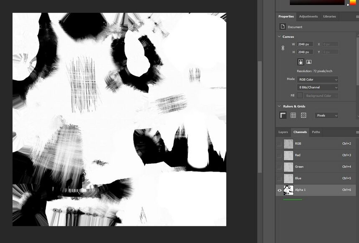Show the Red channel visibility
359x243 pixels.
pos(280,155)
